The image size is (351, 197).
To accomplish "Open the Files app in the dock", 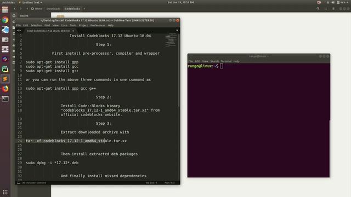I will [5, 10].
